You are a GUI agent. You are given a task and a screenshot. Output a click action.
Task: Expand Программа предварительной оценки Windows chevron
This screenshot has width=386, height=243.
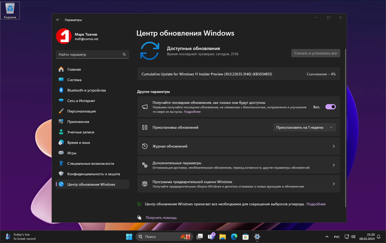(334, 184)
